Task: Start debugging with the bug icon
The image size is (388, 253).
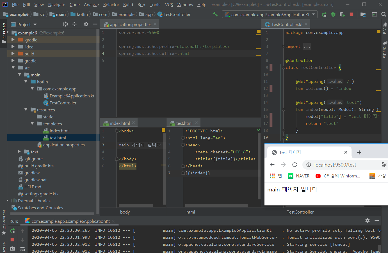Action: click(x=333, y=14)
